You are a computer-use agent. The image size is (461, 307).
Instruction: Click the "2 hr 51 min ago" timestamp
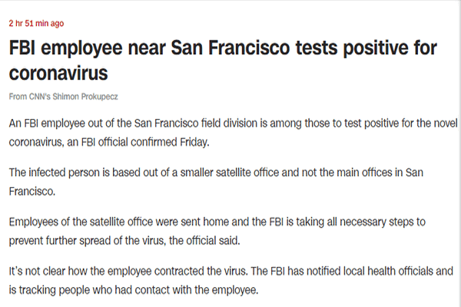tap(37, 24)
